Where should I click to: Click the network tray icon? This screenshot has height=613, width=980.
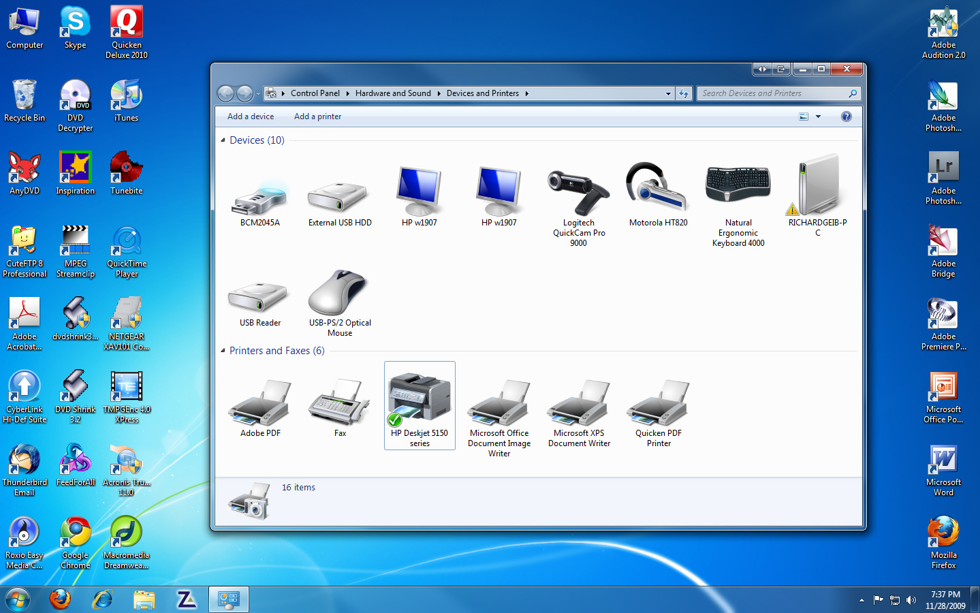pos(895,600)
